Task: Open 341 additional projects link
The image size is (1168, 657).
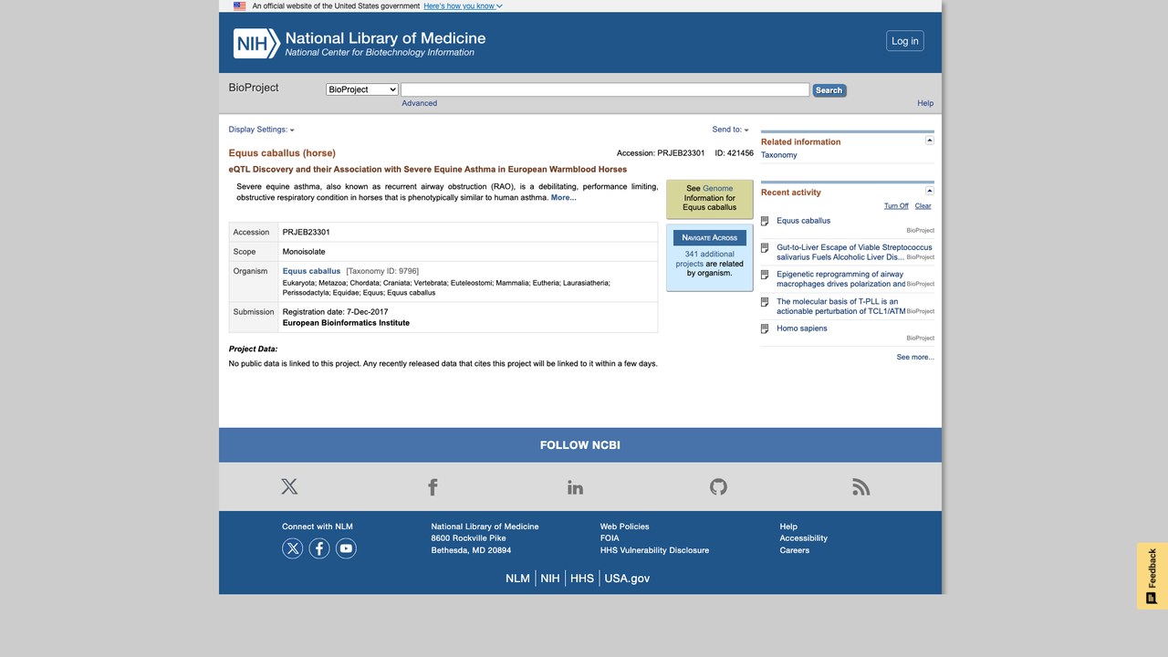Action: point(710,259)
